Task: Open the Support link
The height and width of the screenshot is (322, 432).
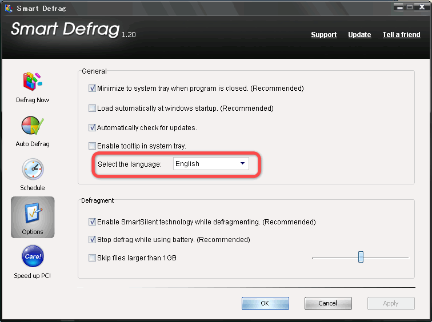Action: coord(324,35)
